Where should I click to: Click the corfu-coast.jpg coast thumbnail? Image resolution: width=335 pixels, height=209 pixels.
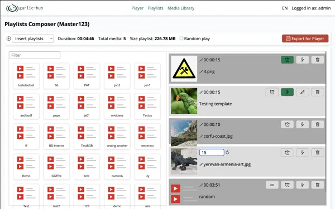pos(184,133)
